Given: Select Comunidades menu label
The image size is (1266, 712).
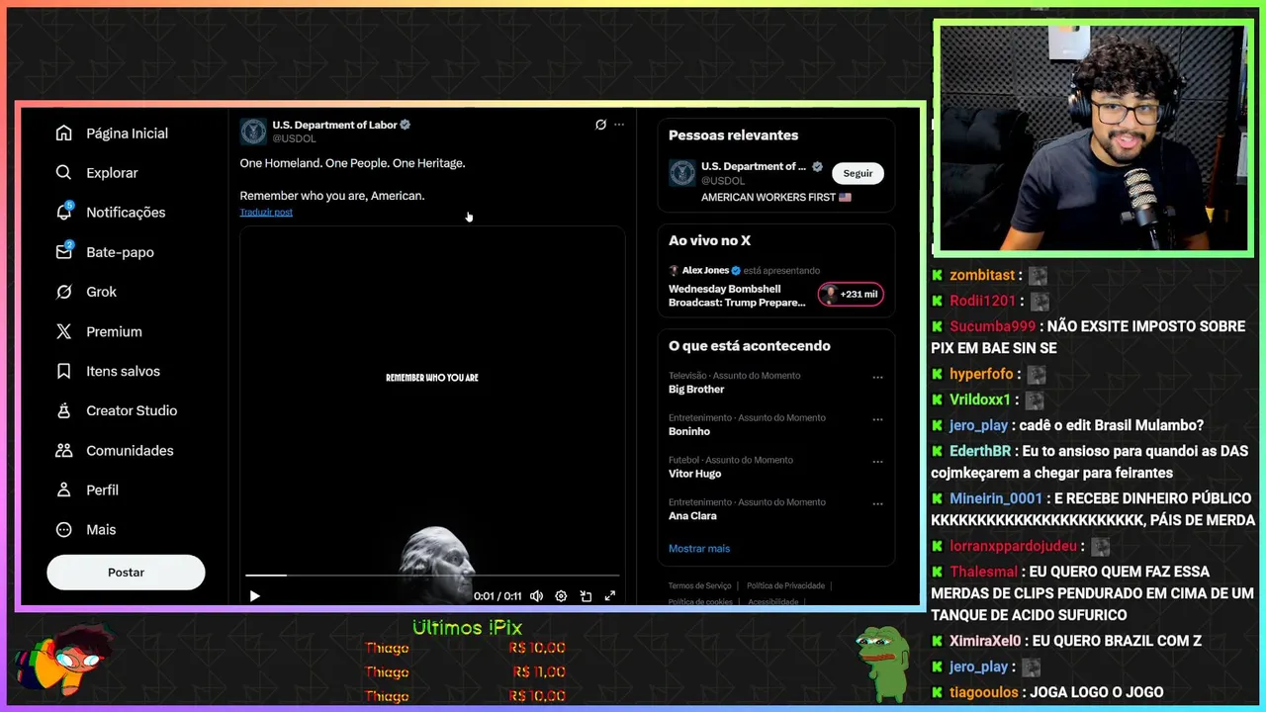Looking at the screenshot, I should click(130, 450).
